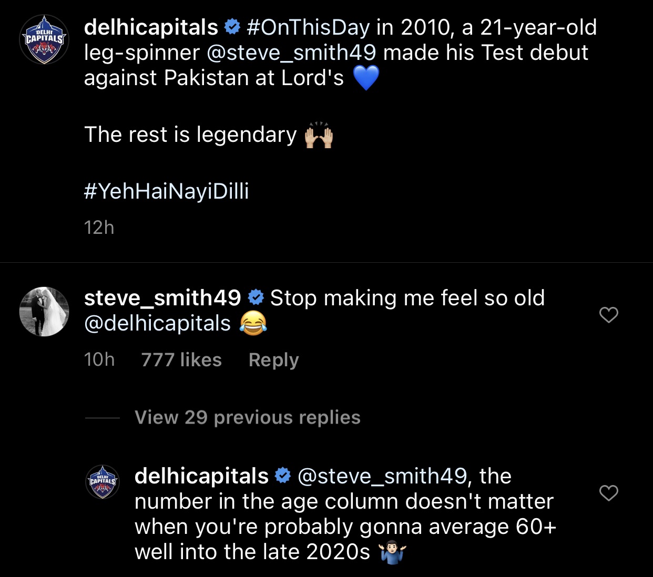
Task: Like the delhicapitals reply with the heart
Action: coord(608,493)
